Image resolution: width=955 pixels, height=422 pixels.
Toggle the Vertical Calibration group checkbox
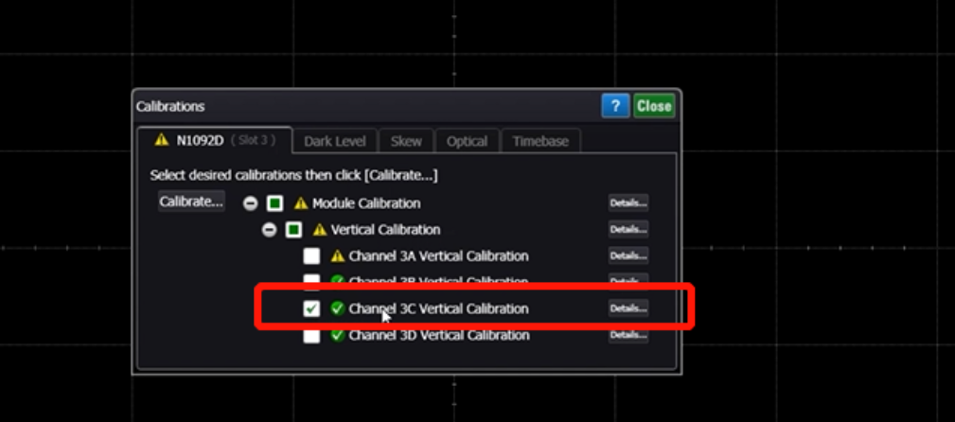tap(293, 230)
